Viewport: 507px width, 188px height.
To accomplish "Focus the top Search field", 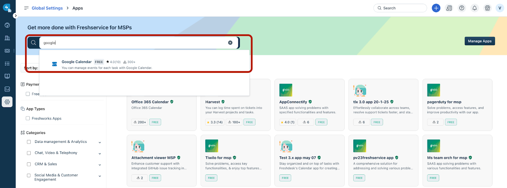I will 400,8.
